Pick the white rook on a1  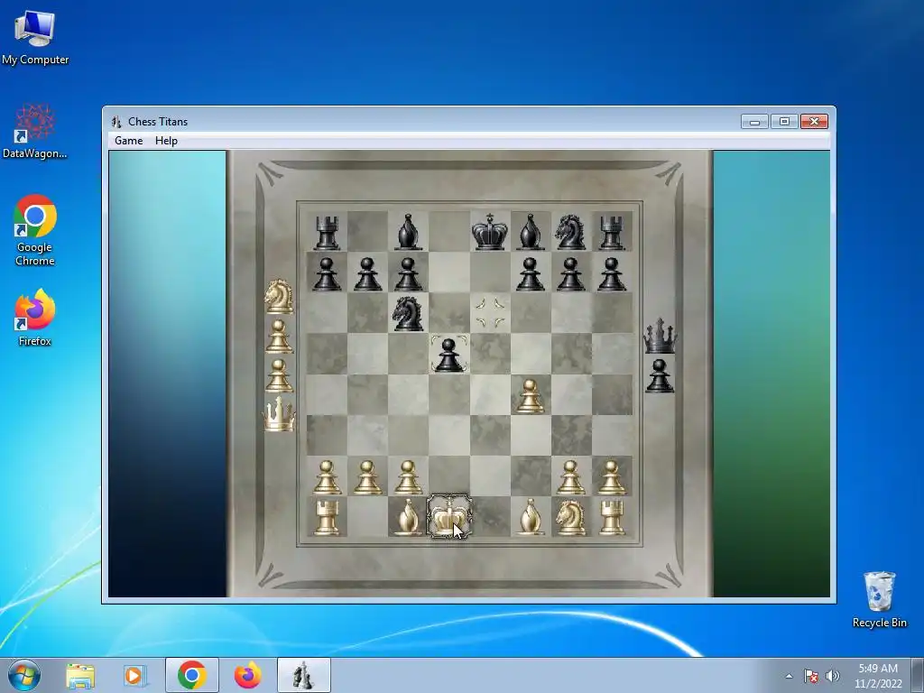tap(327, 517)
